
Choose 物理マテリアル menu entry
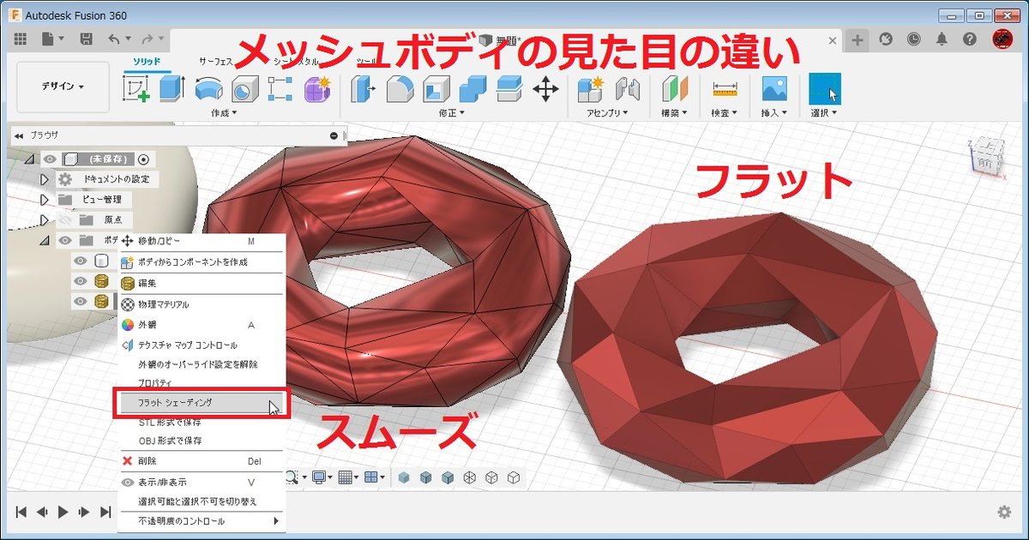point(201,304)
